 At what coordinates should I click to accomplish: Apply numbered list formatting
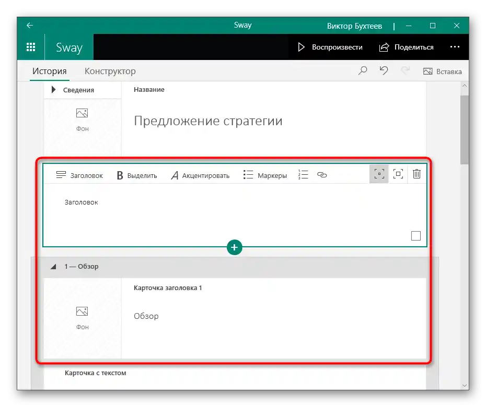303,175
